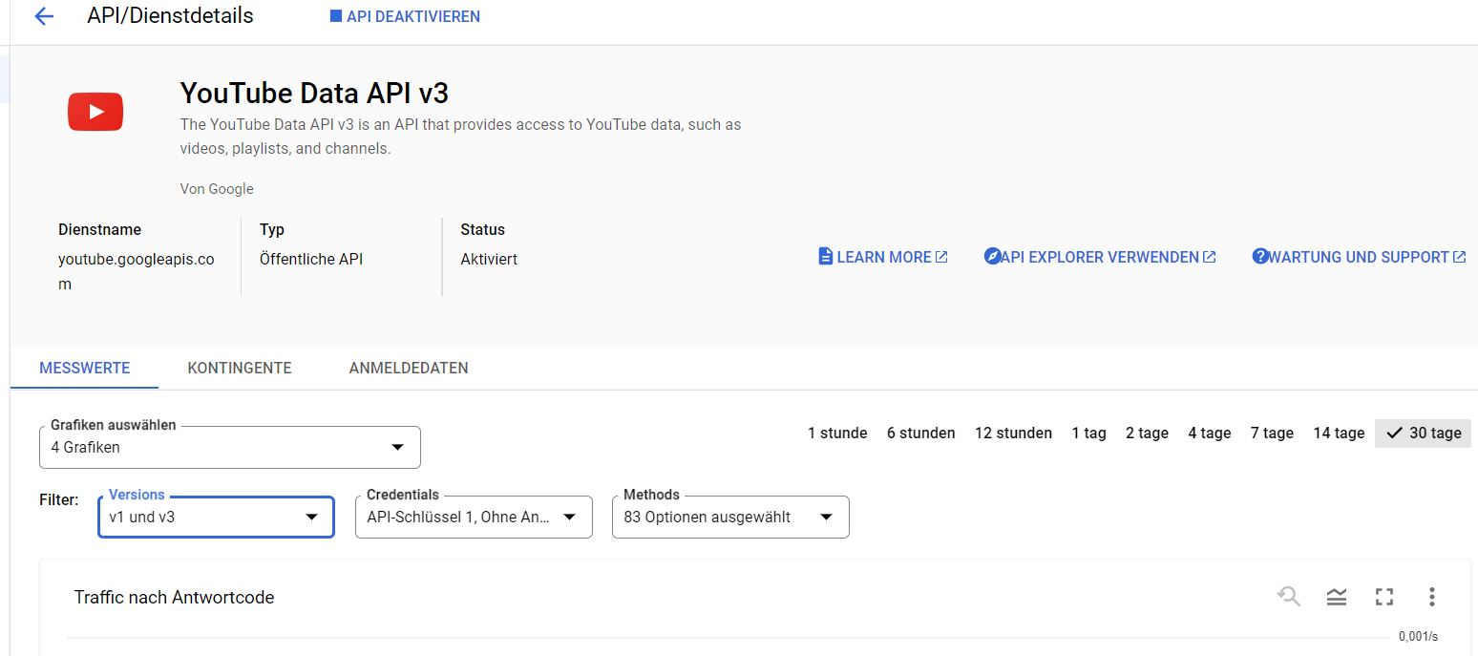Click the API deaktivieren button

pos(405,16)
